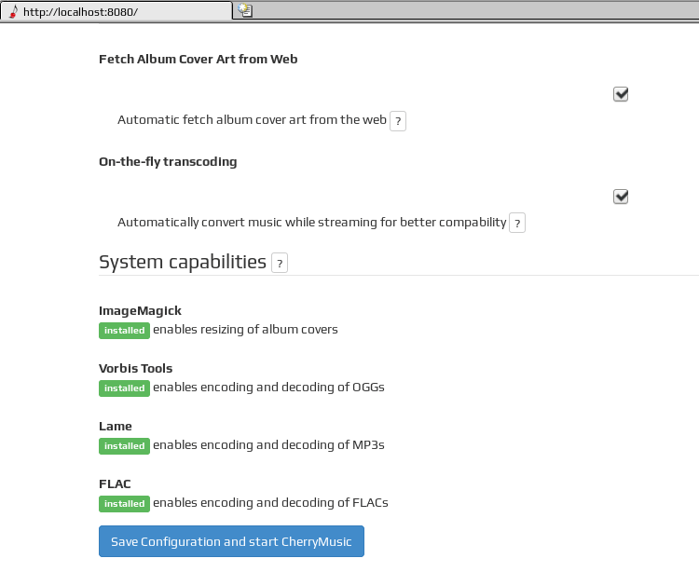Click 'enables encoding and decoding of MP3s' text
The image size is (699, 572).
tap(268, 445)
